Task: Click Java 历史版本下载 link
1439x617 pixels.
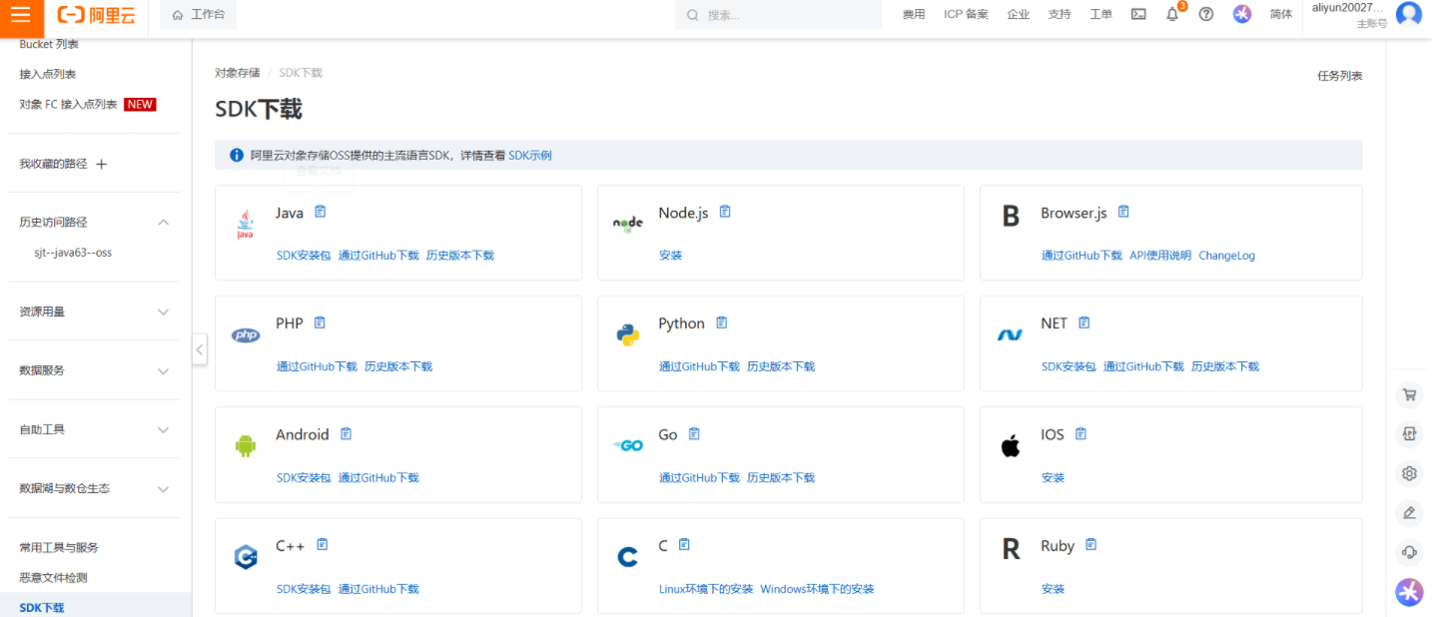Action: [459, 256]
